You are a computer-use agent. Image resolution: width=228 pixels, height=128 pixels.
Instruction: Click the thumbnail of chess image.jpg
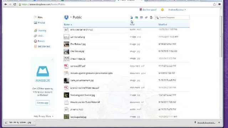[67, 59]
